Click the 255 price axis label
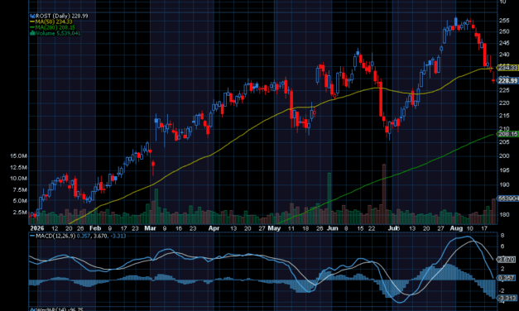This screenshot has height=311, width=519. point(504,21)
